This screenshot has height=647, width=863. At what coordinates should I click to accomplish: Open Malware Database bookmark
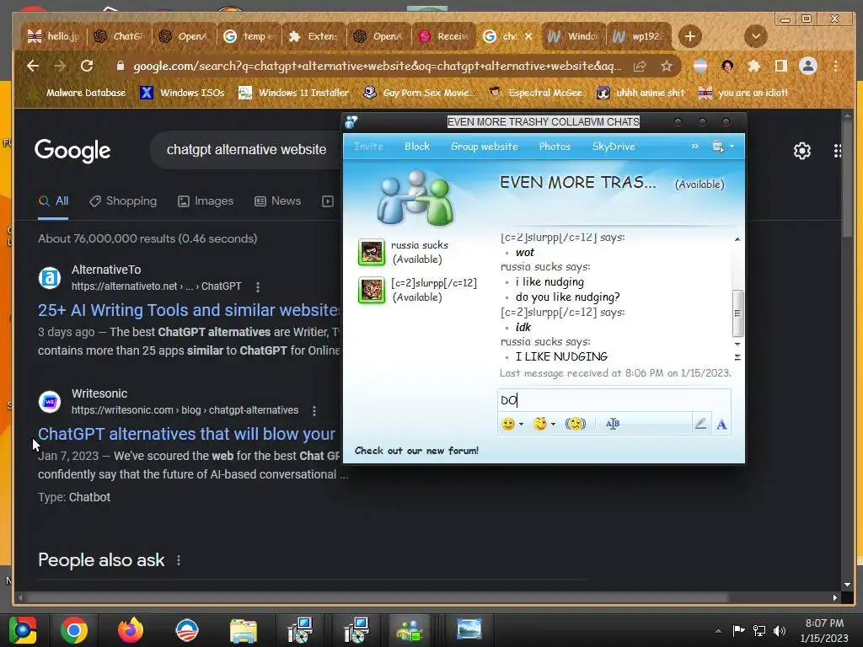click(78, 93)
